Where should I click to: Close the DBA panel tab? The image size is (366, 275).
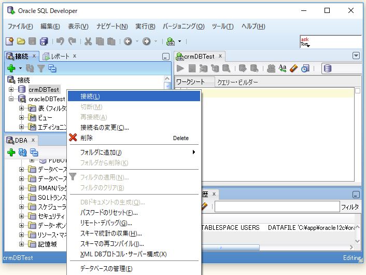coord(33,140)
